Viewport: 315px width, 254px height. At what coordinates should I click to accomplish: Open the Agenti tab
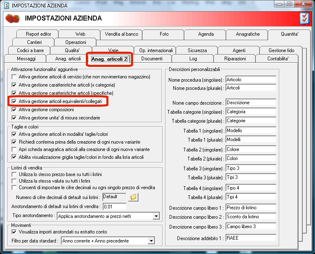pos(239,50)
